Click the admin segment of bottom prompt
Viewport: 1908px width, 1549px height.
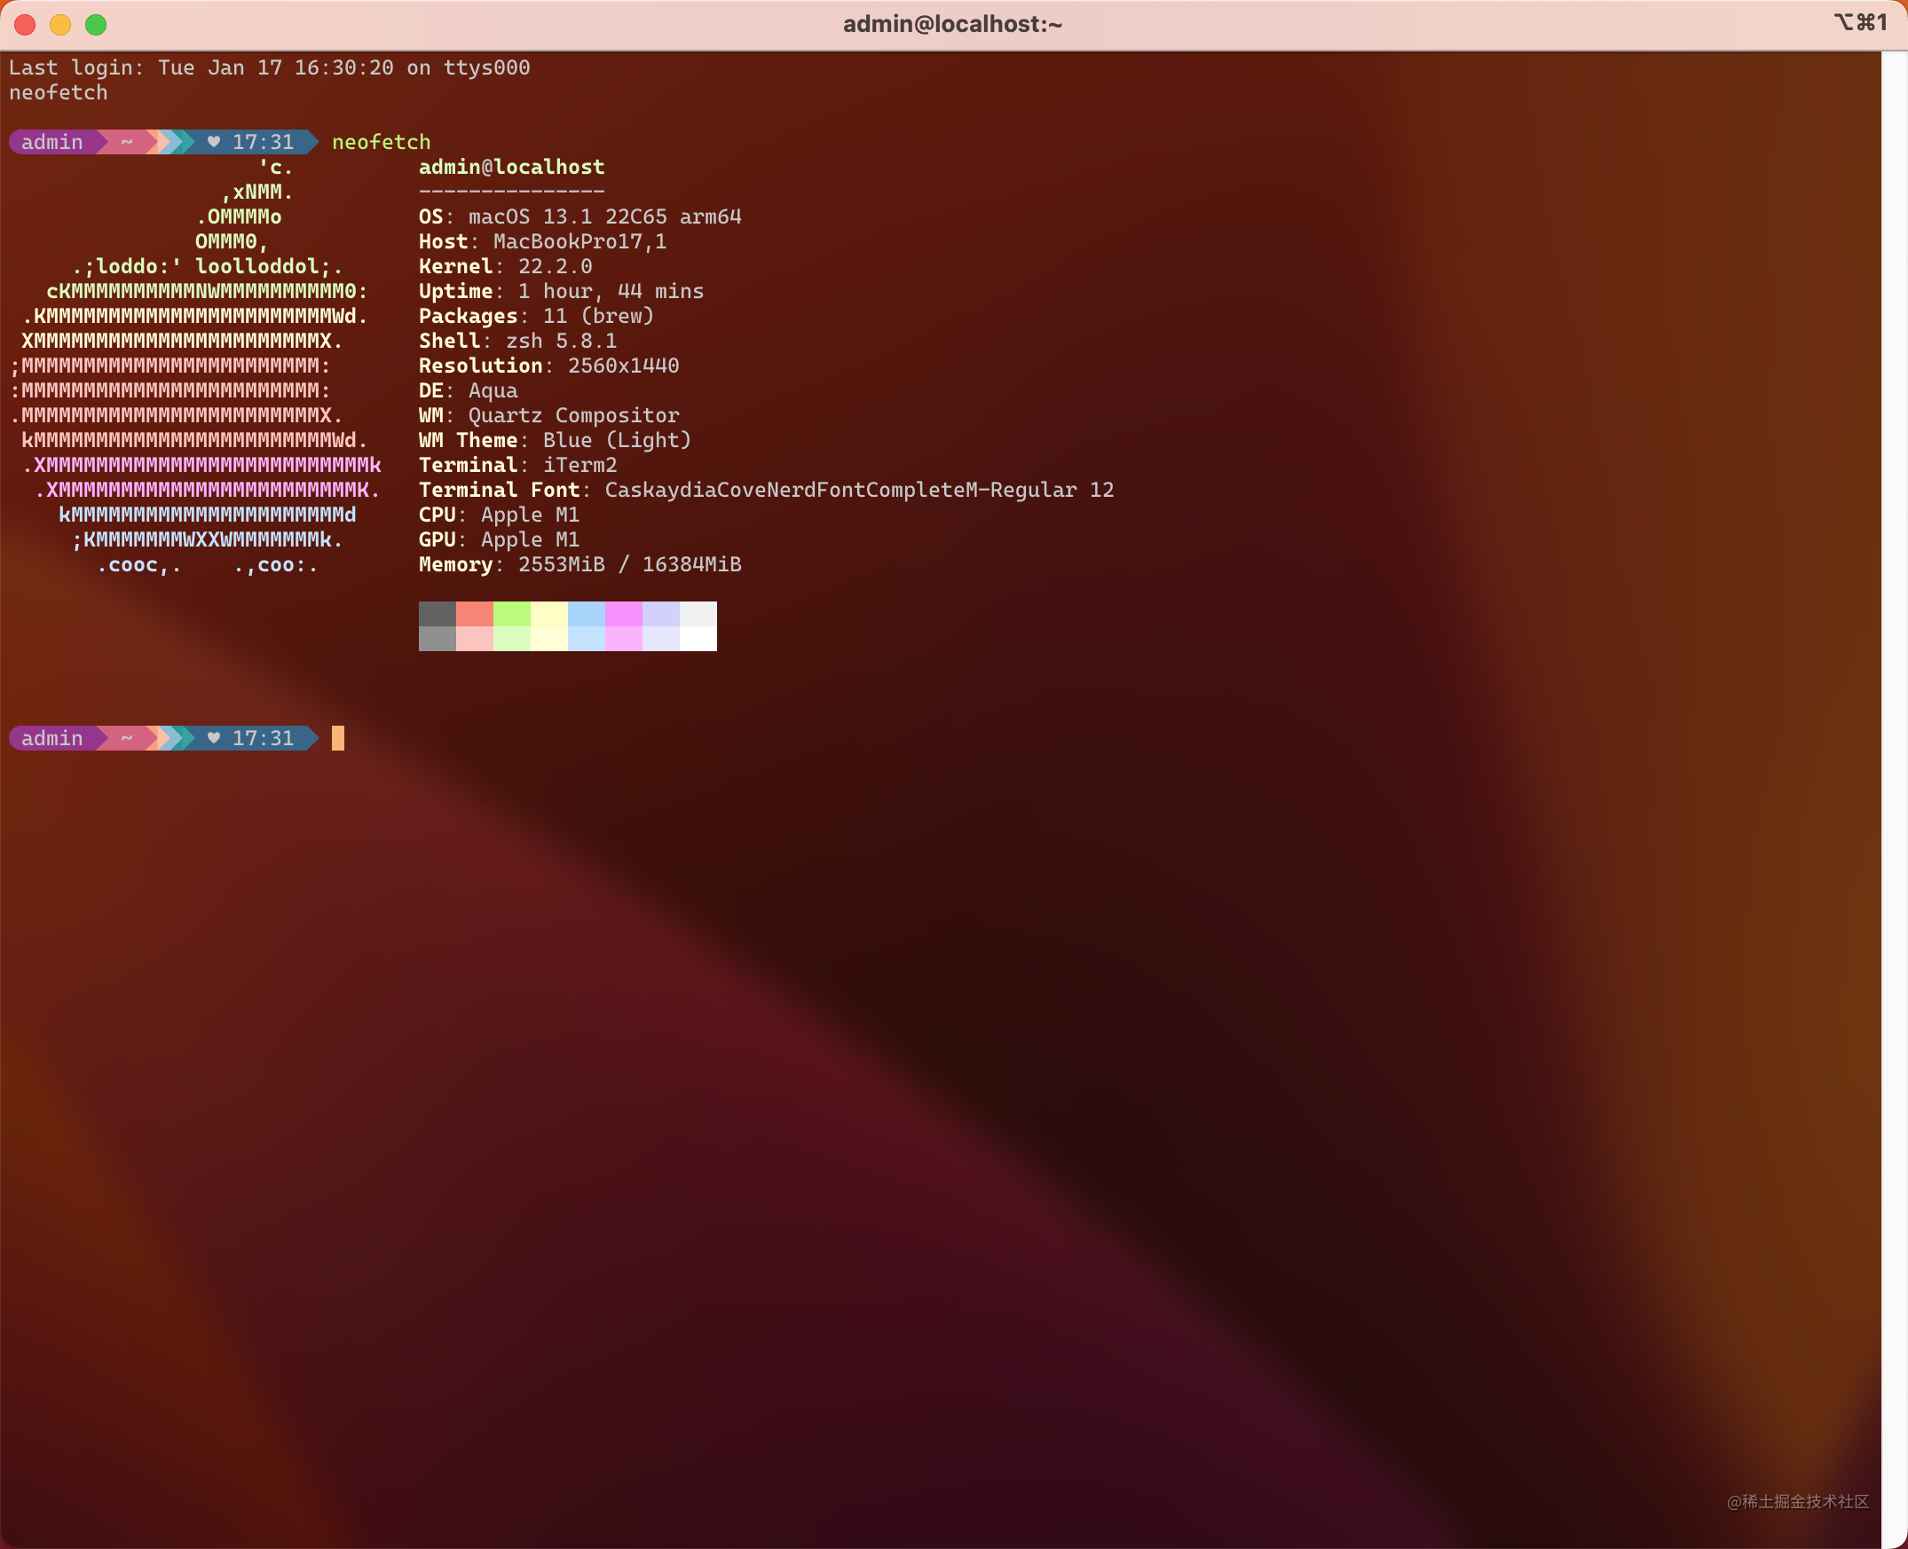pyautogui.click(x=51, y=738)
